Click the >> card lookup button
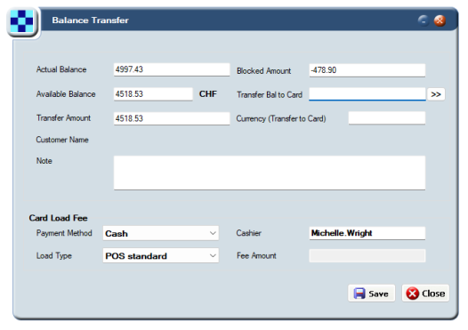 click(436, 94)
